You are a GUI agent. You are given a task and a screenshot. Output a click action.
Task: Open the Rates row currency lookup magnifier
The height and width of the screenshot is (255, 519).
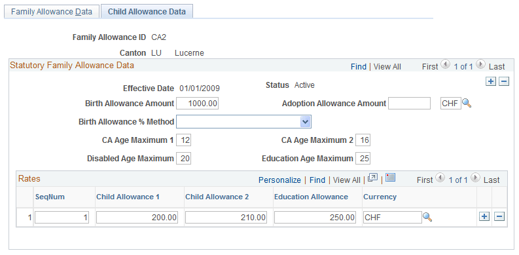tap(427, 217)
